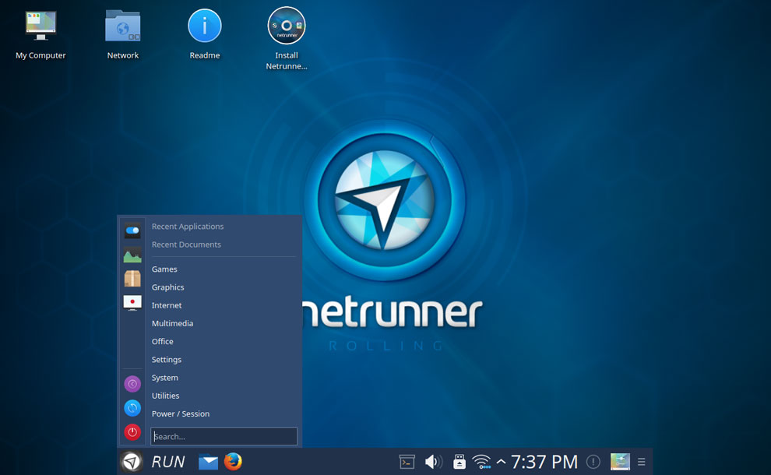The image size is (771, 475).
Task: Open System Settings toggle icon in menu sidebar
Action: click(132, 230)
